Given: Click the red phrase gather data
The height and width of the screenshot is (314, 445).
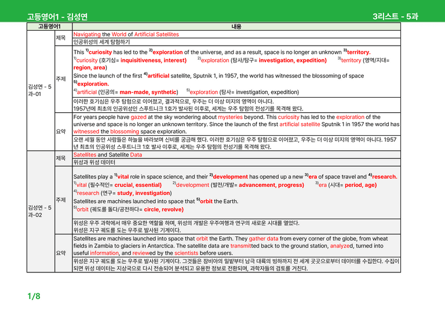Looking at the screenshot, I should pyautogui.click(x=264, y=239).
